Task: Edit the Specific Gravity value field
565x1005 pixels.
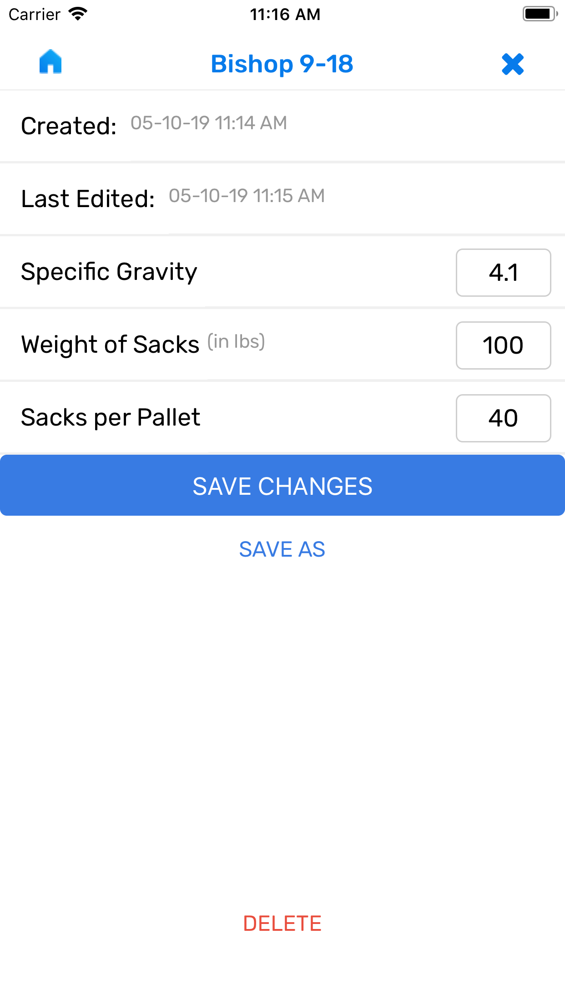Action: coord(503,273)
